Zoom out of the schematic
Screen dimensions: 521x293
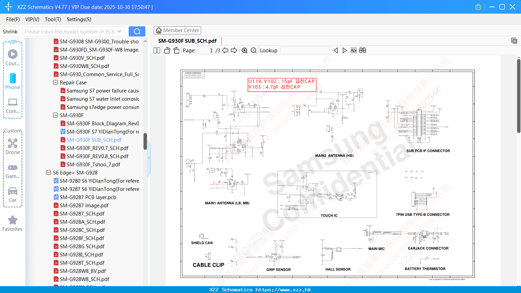coord(253,50)
